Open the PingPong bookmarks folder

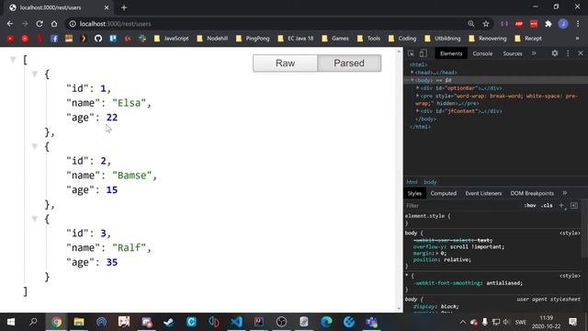(x=253, y=39)
